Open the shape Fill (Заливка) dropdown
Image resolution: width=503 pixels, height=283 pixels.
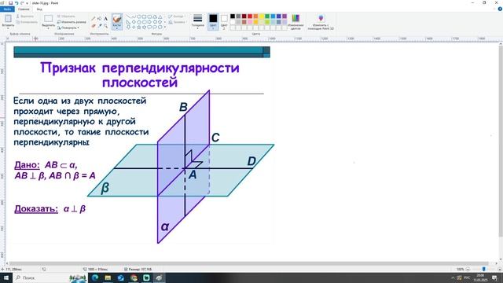pos(177,22)
